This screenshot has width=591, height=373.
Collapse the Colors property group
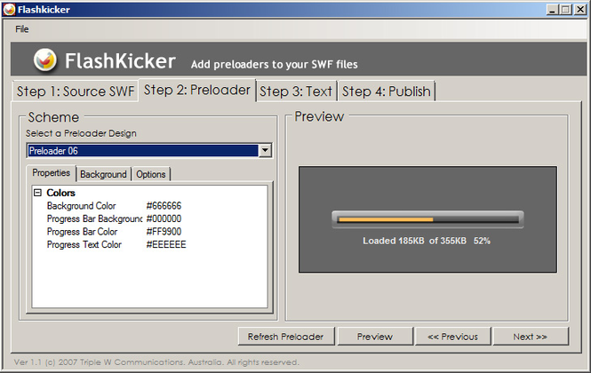pos(37,193)
